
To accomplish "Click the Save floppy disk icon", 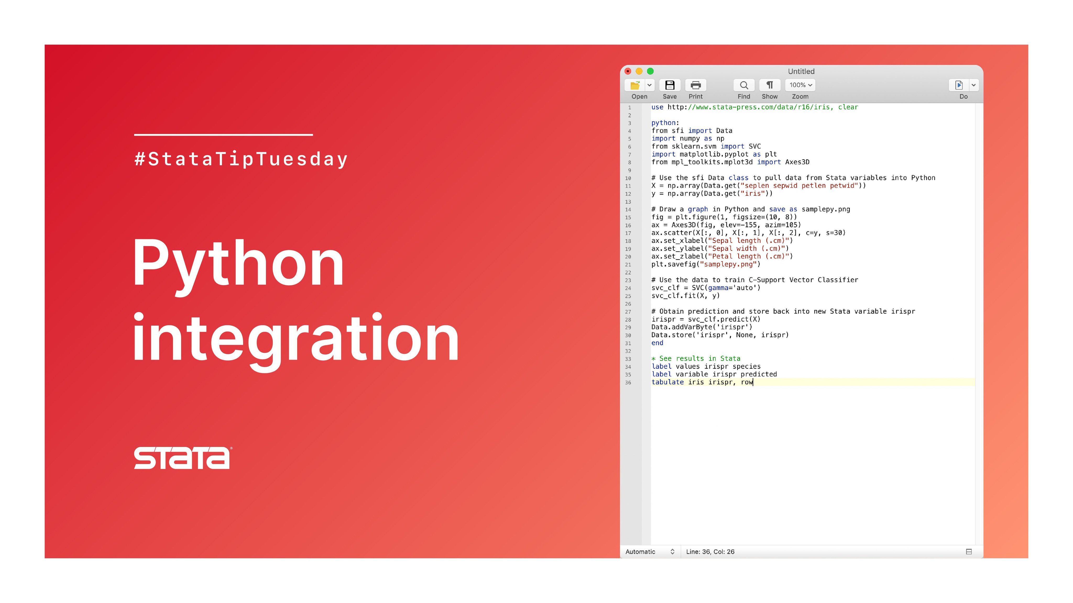I will [669, 85].
